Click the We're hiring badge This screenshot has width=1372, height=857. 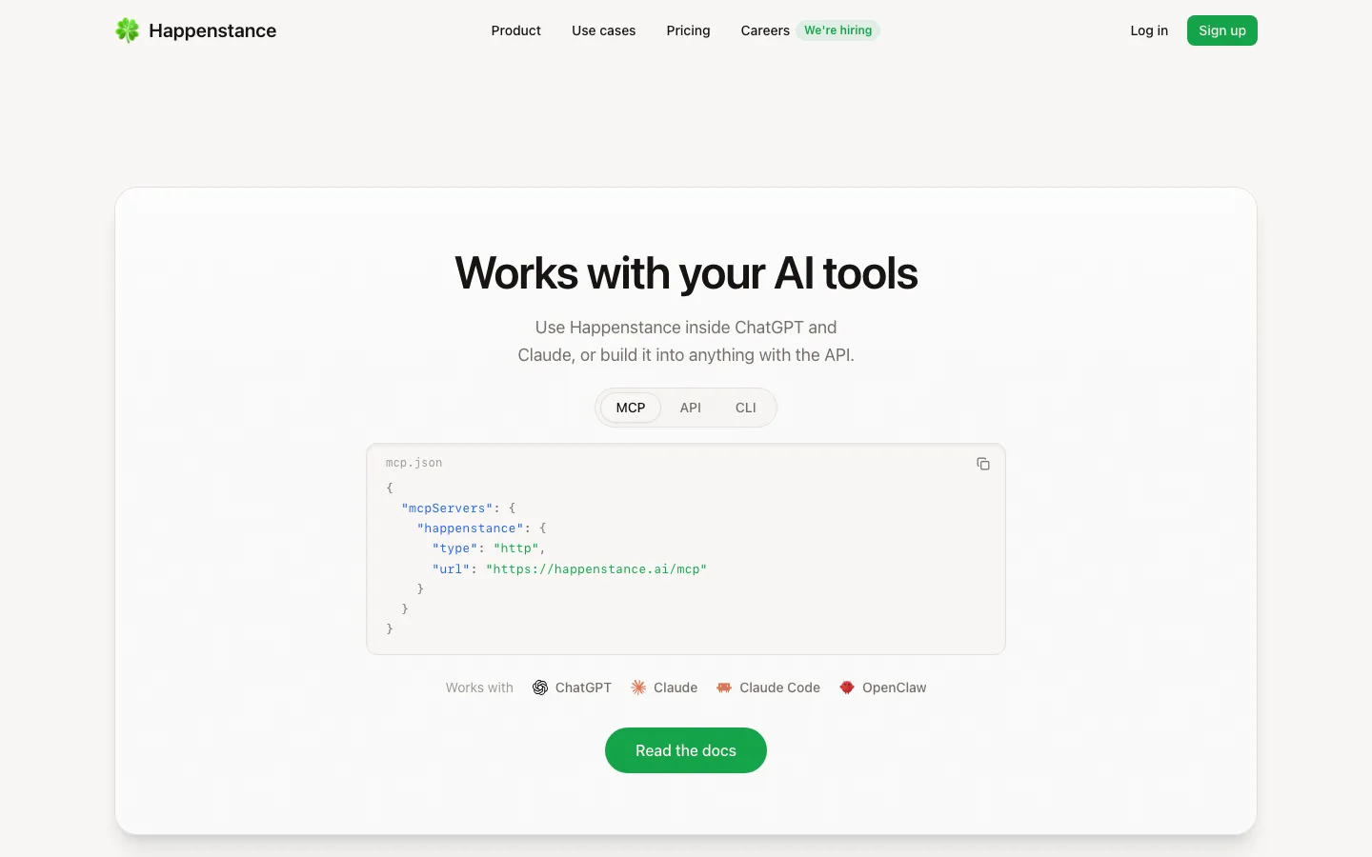838,30
